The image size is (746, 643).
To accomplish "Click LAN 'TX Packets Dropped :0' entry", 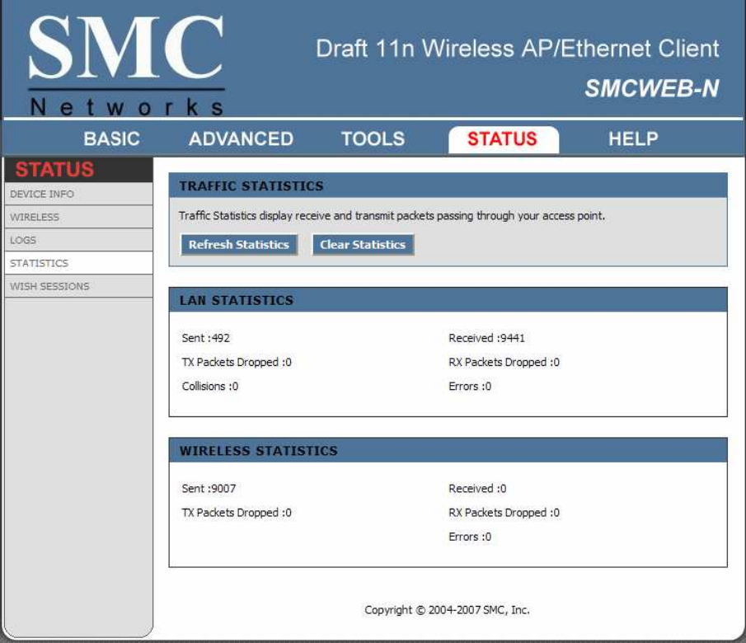I will pyautogui.click(x=237, y=362).
